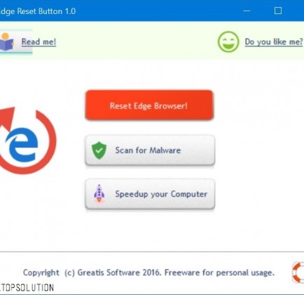Screen dimensions: 304x295
Task: Click the Copyright Greatis Software 2016 text
Action: point(92,273)
